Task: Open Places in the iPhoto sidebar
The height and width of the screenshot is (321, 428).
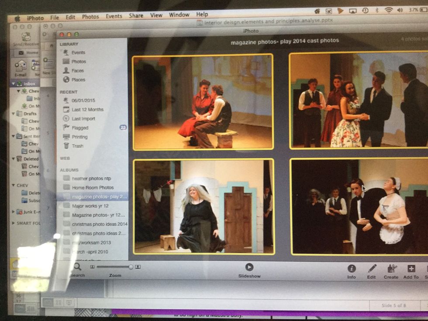Action: (x=78, y=80)
